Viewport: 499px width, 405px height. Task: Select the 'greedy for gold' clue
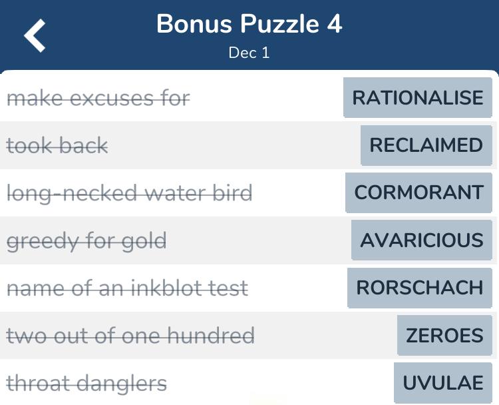tap(86, 241)
